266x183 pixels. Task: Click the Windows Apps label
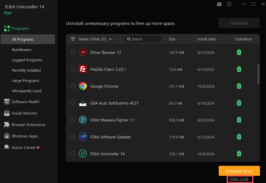[25, 136]
